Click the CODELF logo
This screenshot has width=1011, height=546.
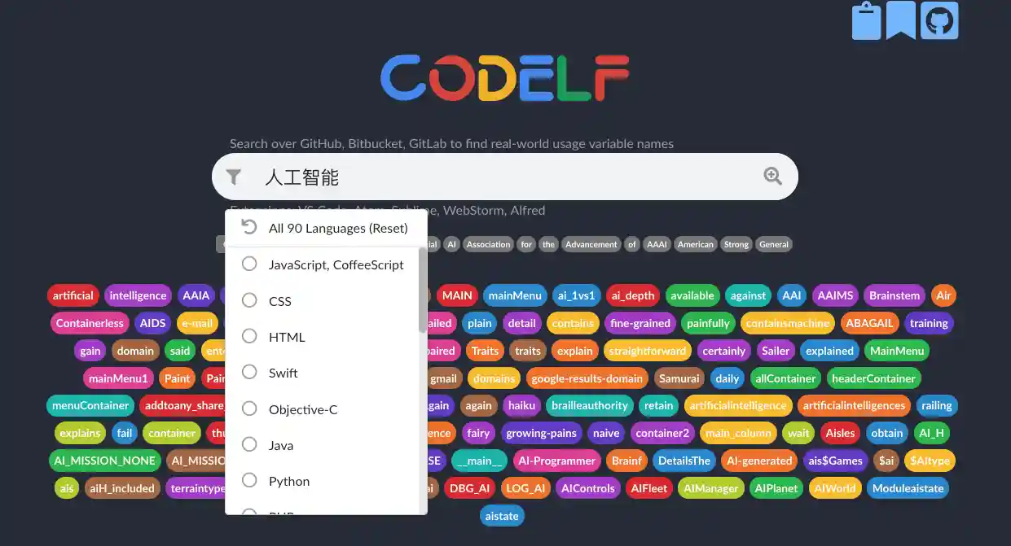505,78
